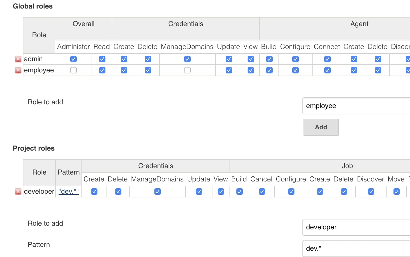Uncheck Credentials View for admin role

click(x=251, y=59)
